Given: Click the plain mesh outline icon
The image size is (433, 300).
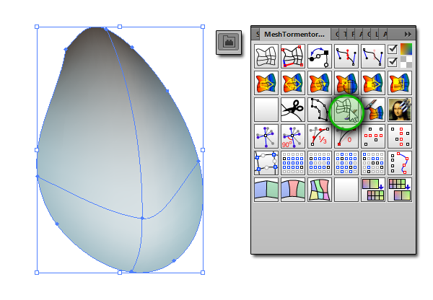Looking at the screenshot, I should pyautogui.click(x=266, y=56).
